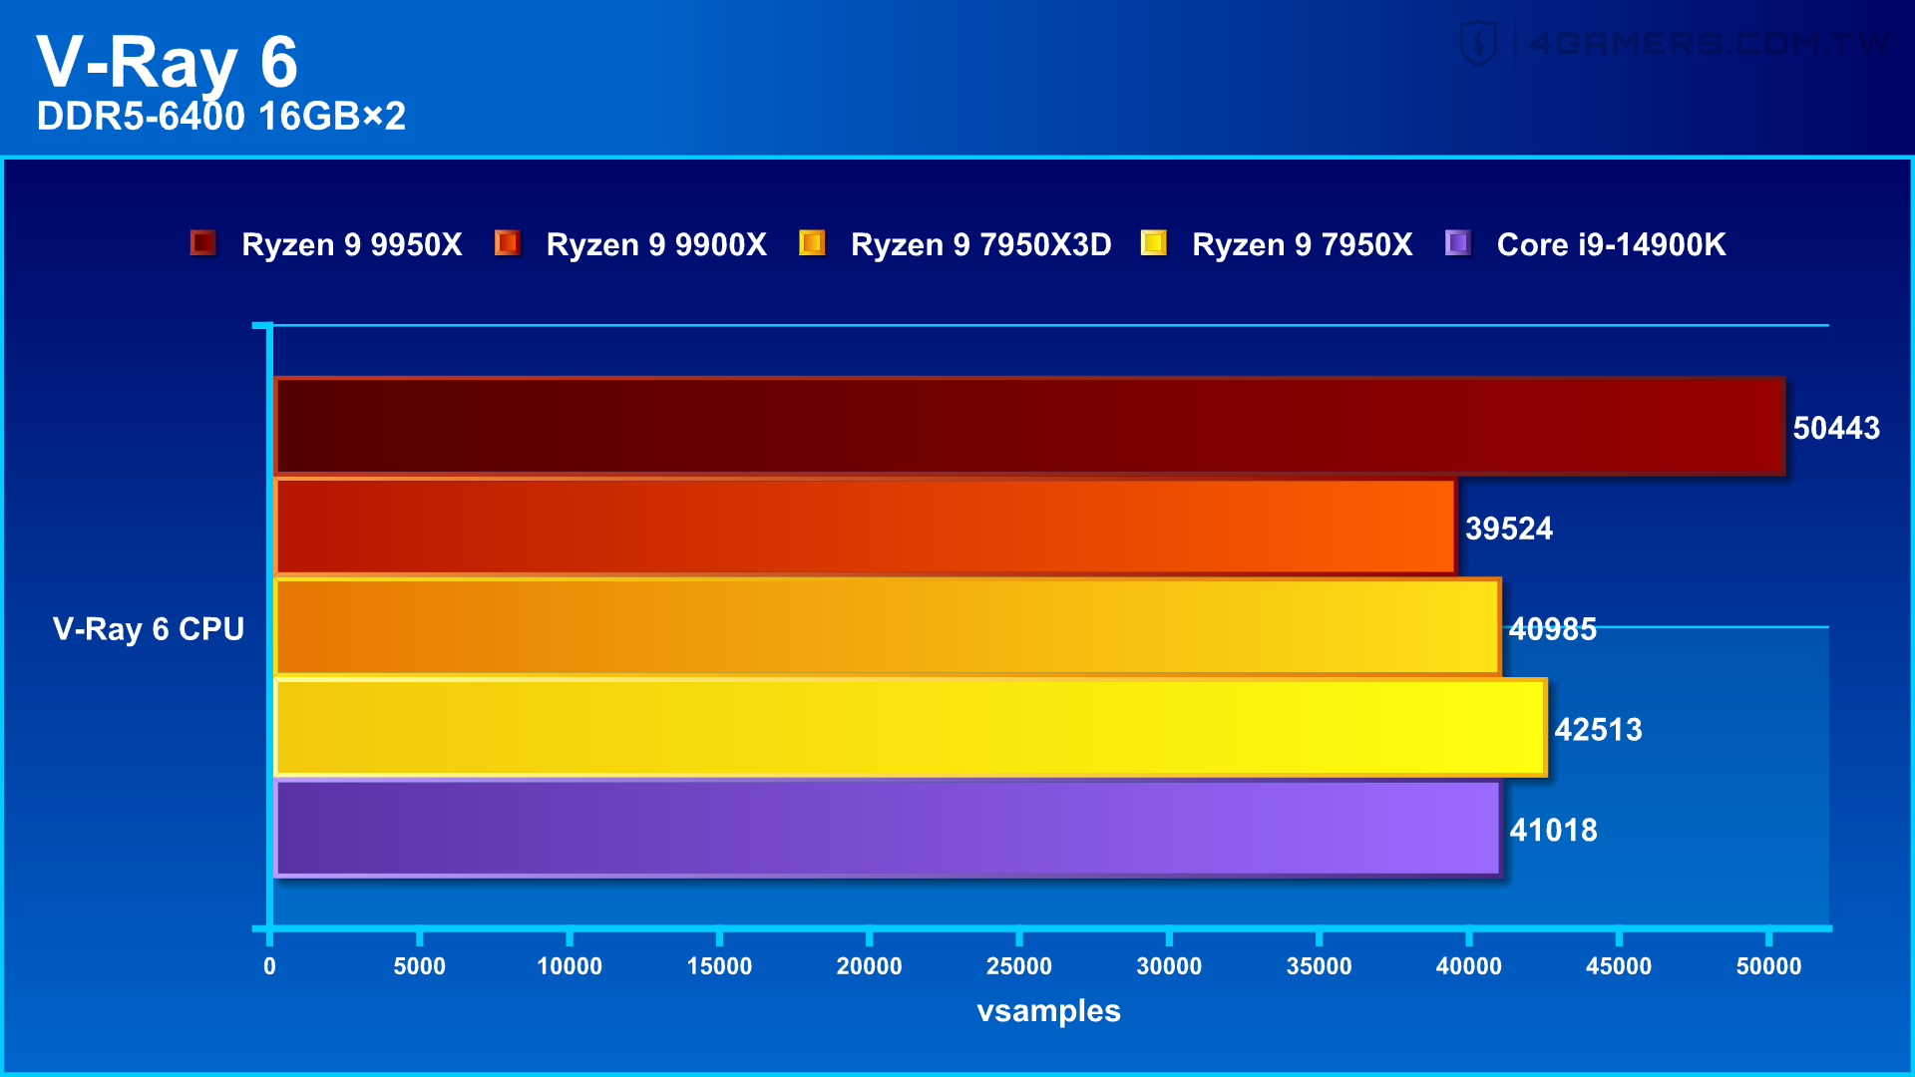Select the Ryzen 9 7950X legend label
1915x1077 pixels.
pyautogui.click(x=1303, y=245)
